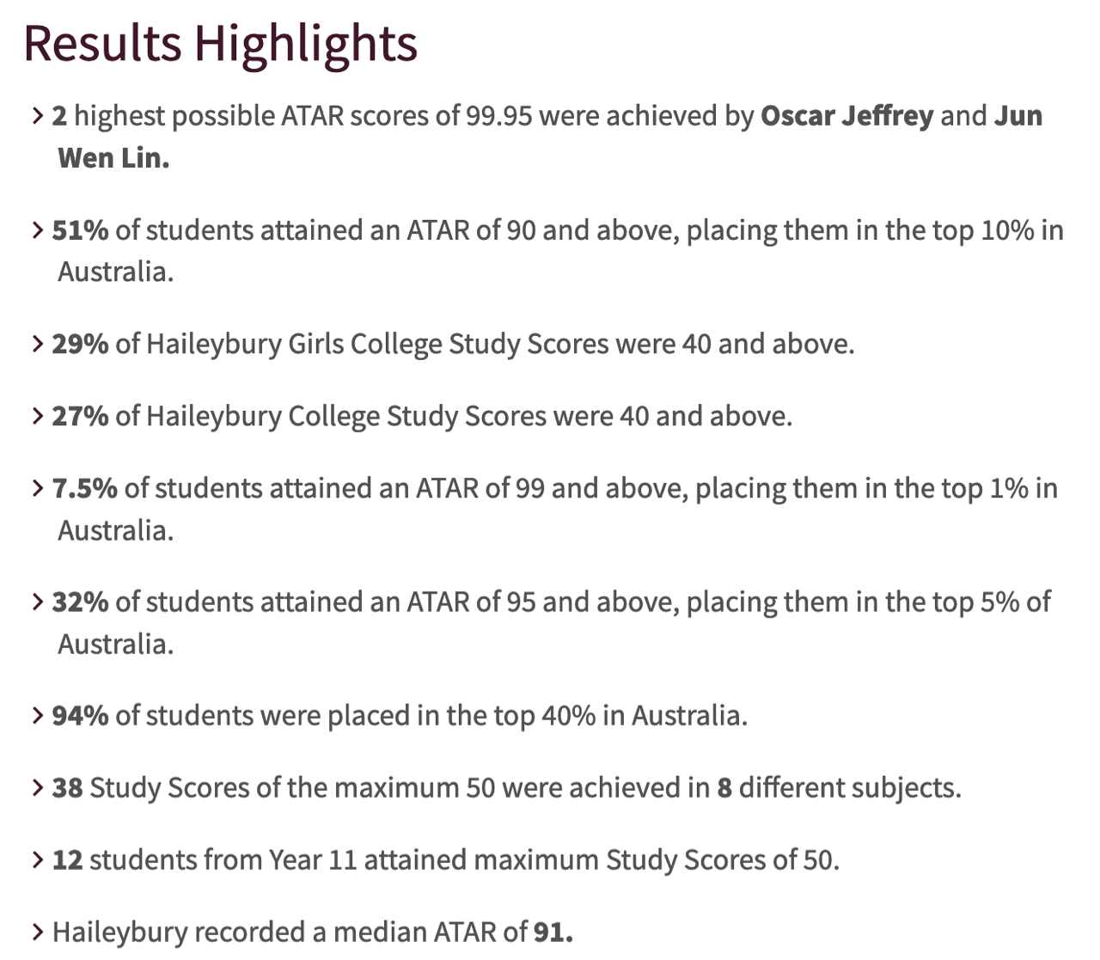Click the bold median ATAR value "91."
1100x960 pixels.
point(553,932)
